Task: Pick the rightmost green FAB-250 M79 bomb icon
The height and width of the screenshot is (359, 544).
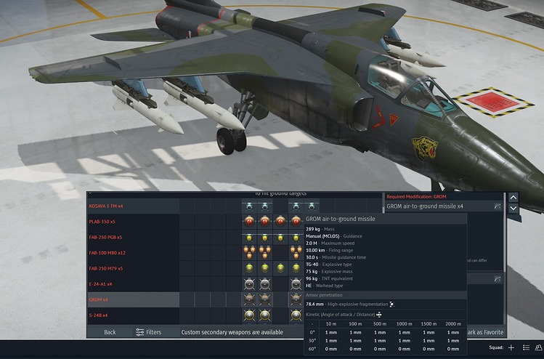Action: 296,268
